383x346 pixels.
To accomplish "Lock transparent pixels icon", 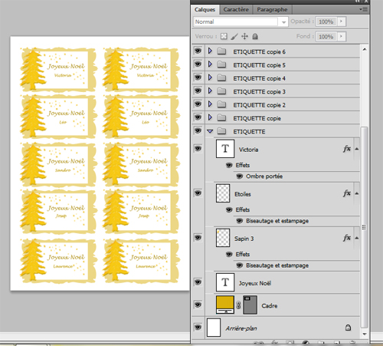I will pos(224,36).
